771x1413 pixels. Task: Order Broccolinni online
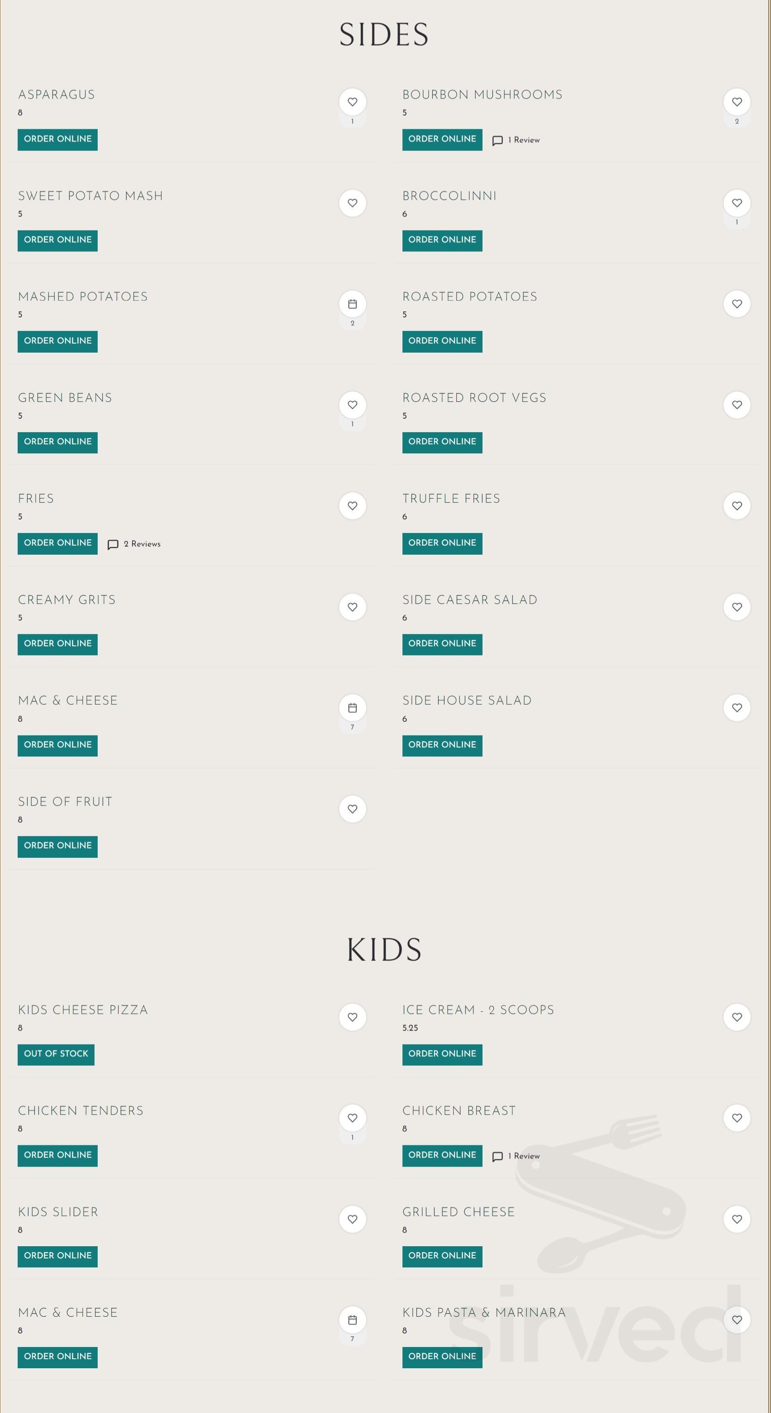click(x=442, y=240)
